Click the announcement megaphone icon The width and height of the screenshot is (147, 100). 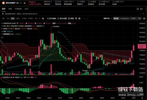[3, 14]
